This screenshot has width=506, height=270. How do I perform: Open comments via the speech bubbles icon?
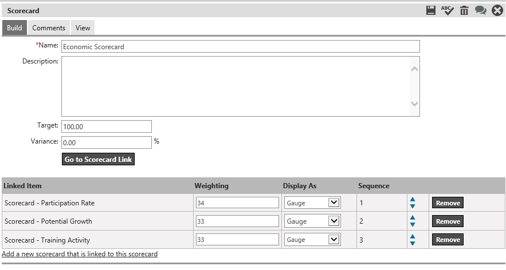(x=481, y=10)
